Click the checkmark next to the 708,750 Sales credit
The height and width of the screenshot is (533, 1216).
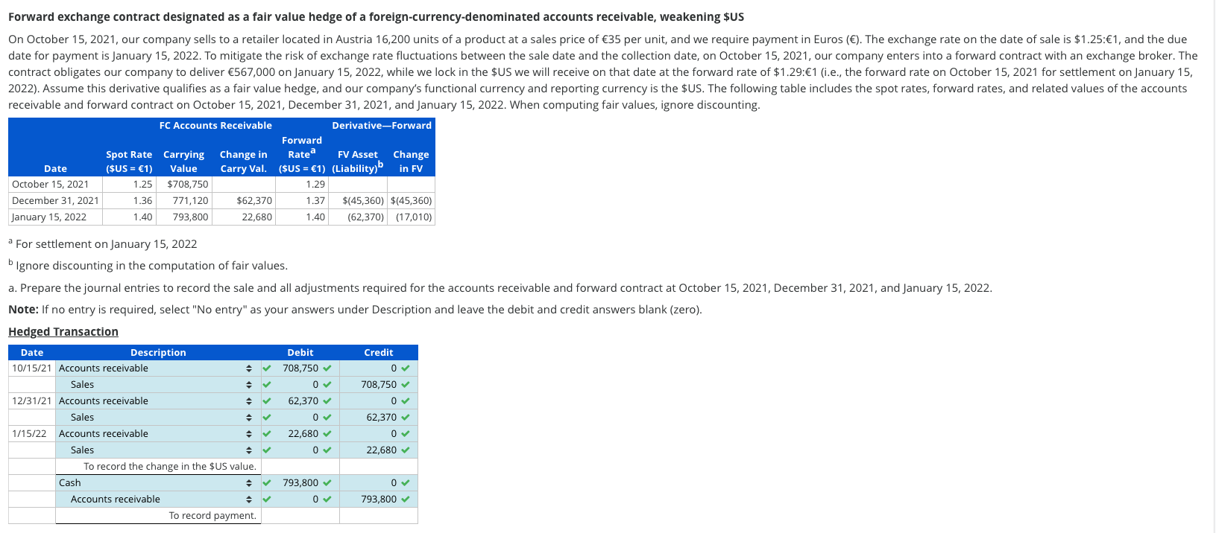pyautogui.click(x=403, y=384)
